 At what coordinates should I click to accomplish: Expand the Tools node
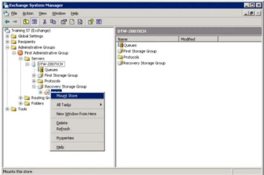pos(7,109)
